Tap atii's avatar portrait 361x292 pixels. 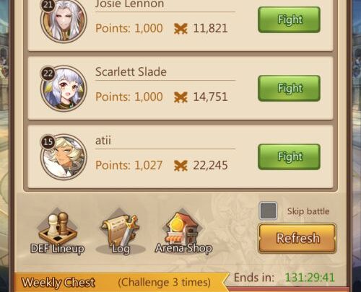pyautogui.click(x=64, y=157)
